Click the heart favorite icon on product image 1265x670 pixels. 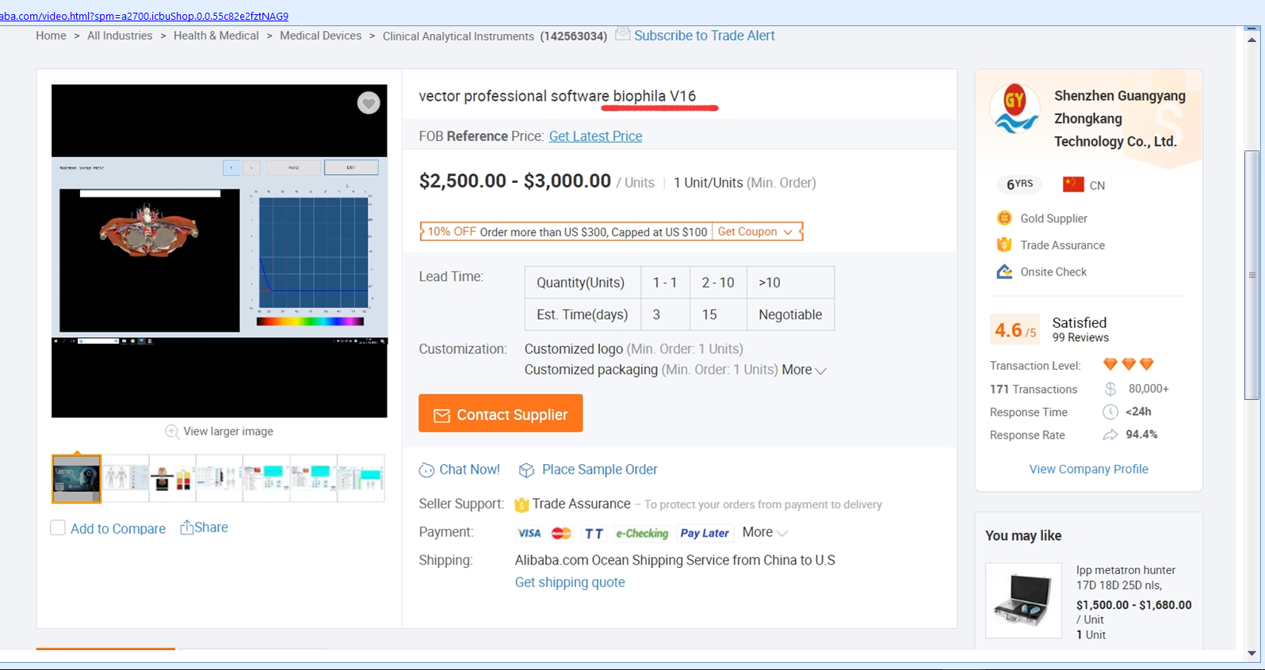point(368,103)
